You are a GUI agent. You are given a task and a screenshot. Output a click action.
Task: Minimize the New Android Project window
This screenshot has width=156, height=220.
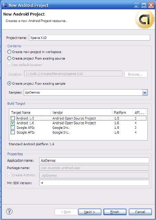click(136, 5)
